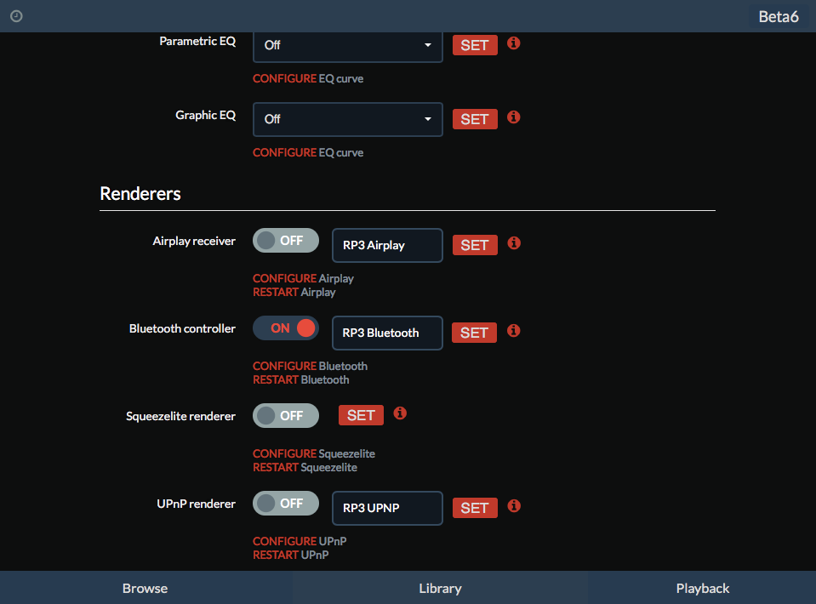The height and width of the screenshot is (604, 816).
Task: Toggle the Airplay receiver switch
Action: click(x=286, y=241)
